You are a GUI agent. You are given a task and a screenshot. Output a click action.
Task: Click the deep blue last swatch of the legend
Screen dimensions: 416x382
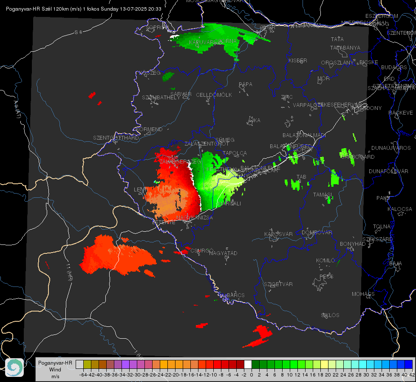coord(408,365)
